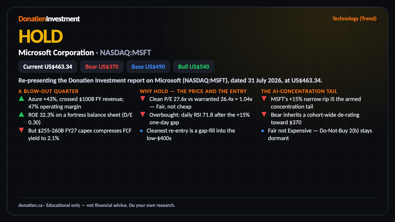Click the blue dot beside Cleanest re-entry bullet
Screen dimensions: 395x222
(x=141, y=131)
